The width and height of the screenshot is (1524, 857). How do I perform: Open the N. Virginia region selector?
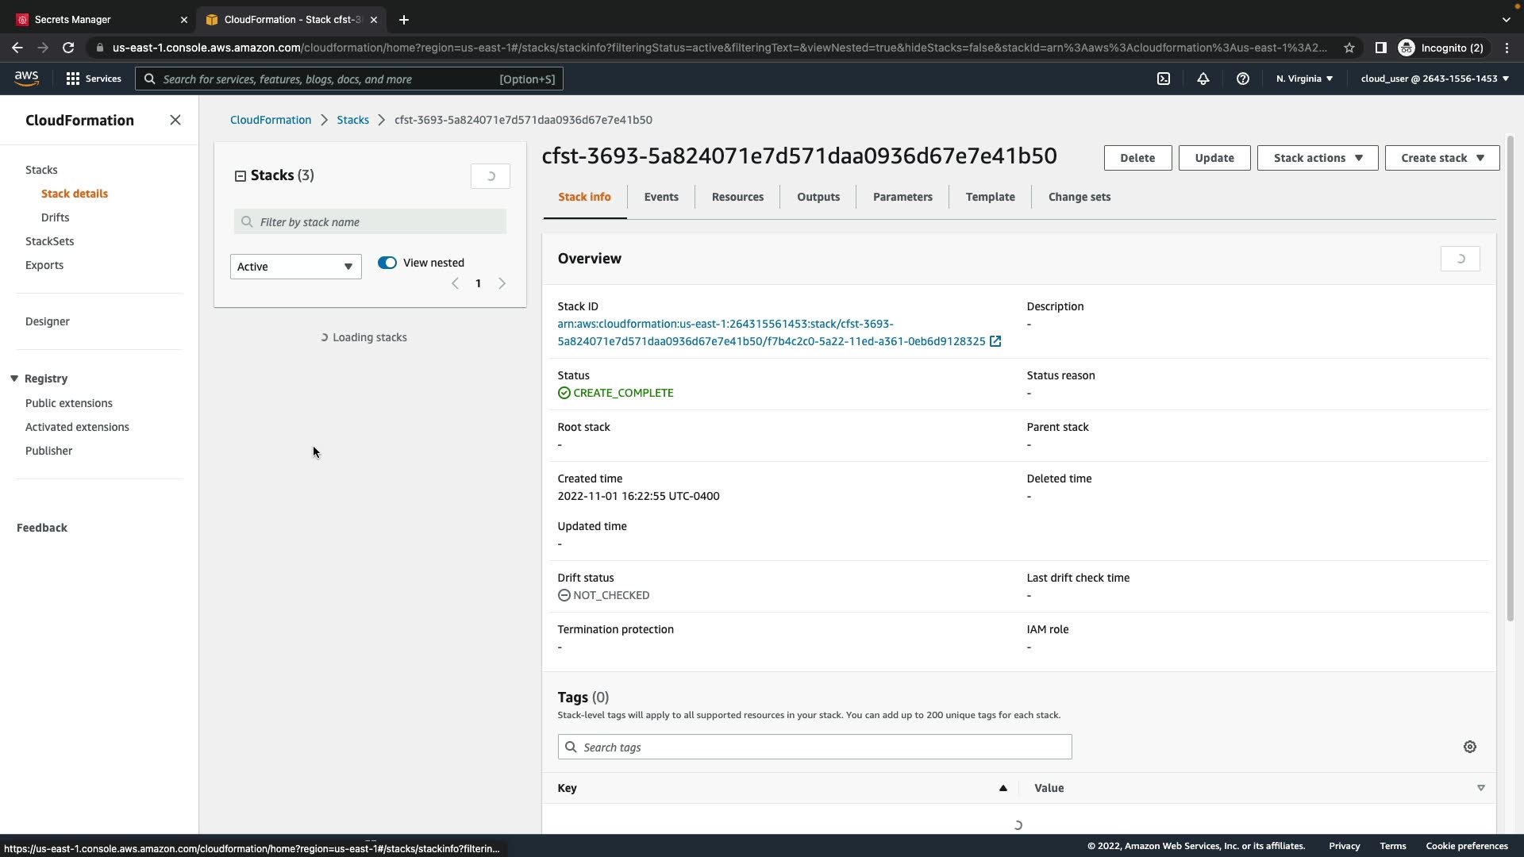pyautogui.click(x=1304, y=79)
